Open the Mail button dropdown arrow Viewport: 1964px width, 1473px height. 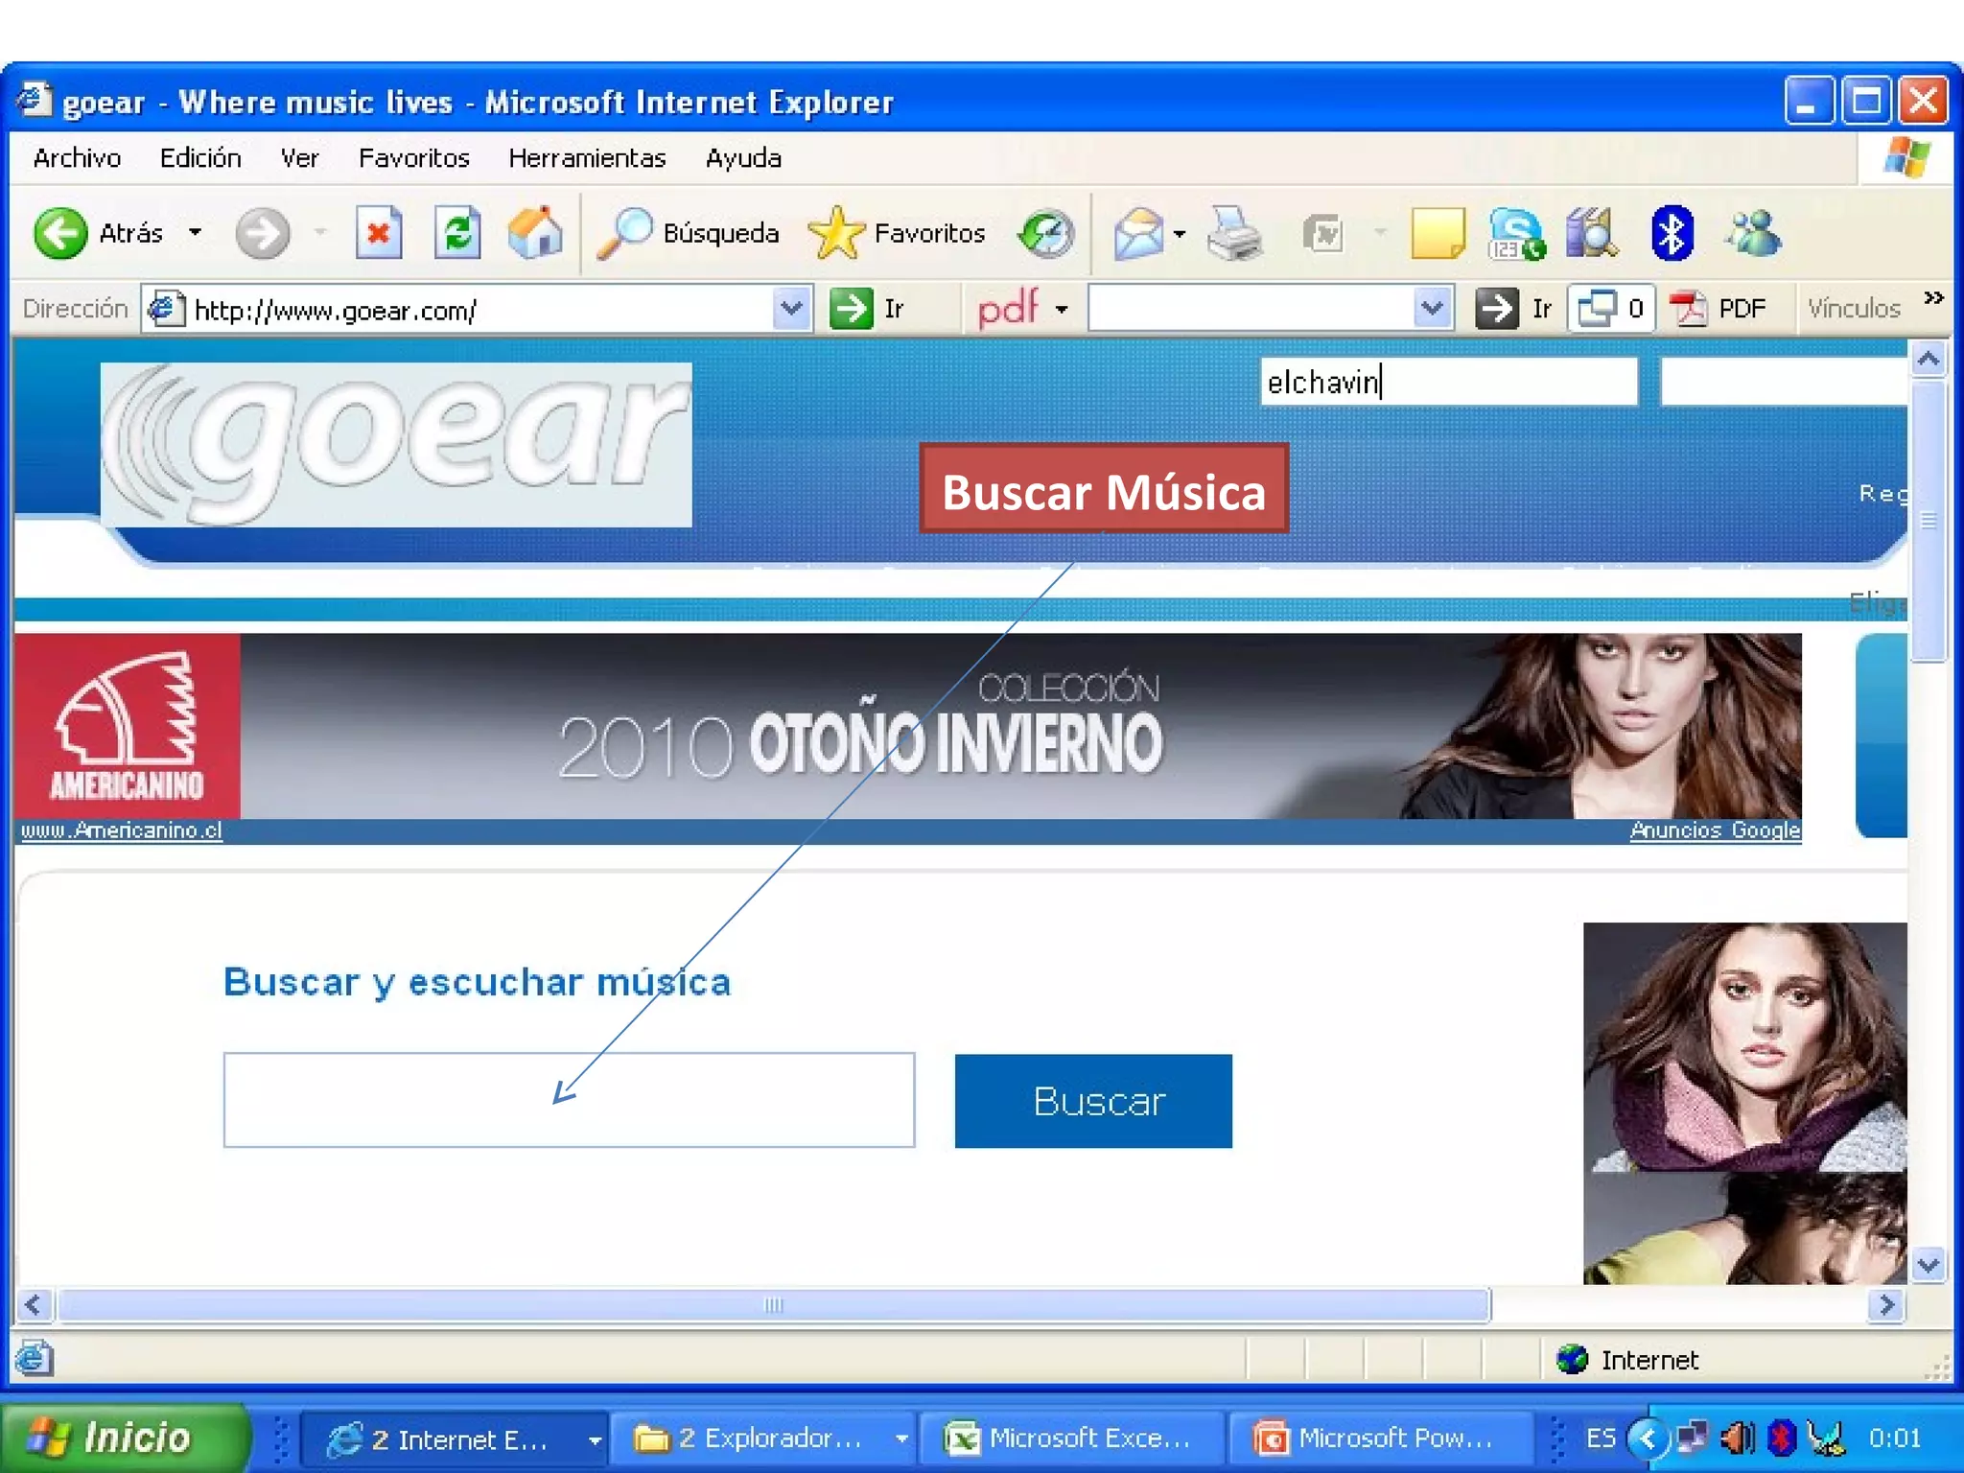pyautogui.click(x=1180, y=233)
